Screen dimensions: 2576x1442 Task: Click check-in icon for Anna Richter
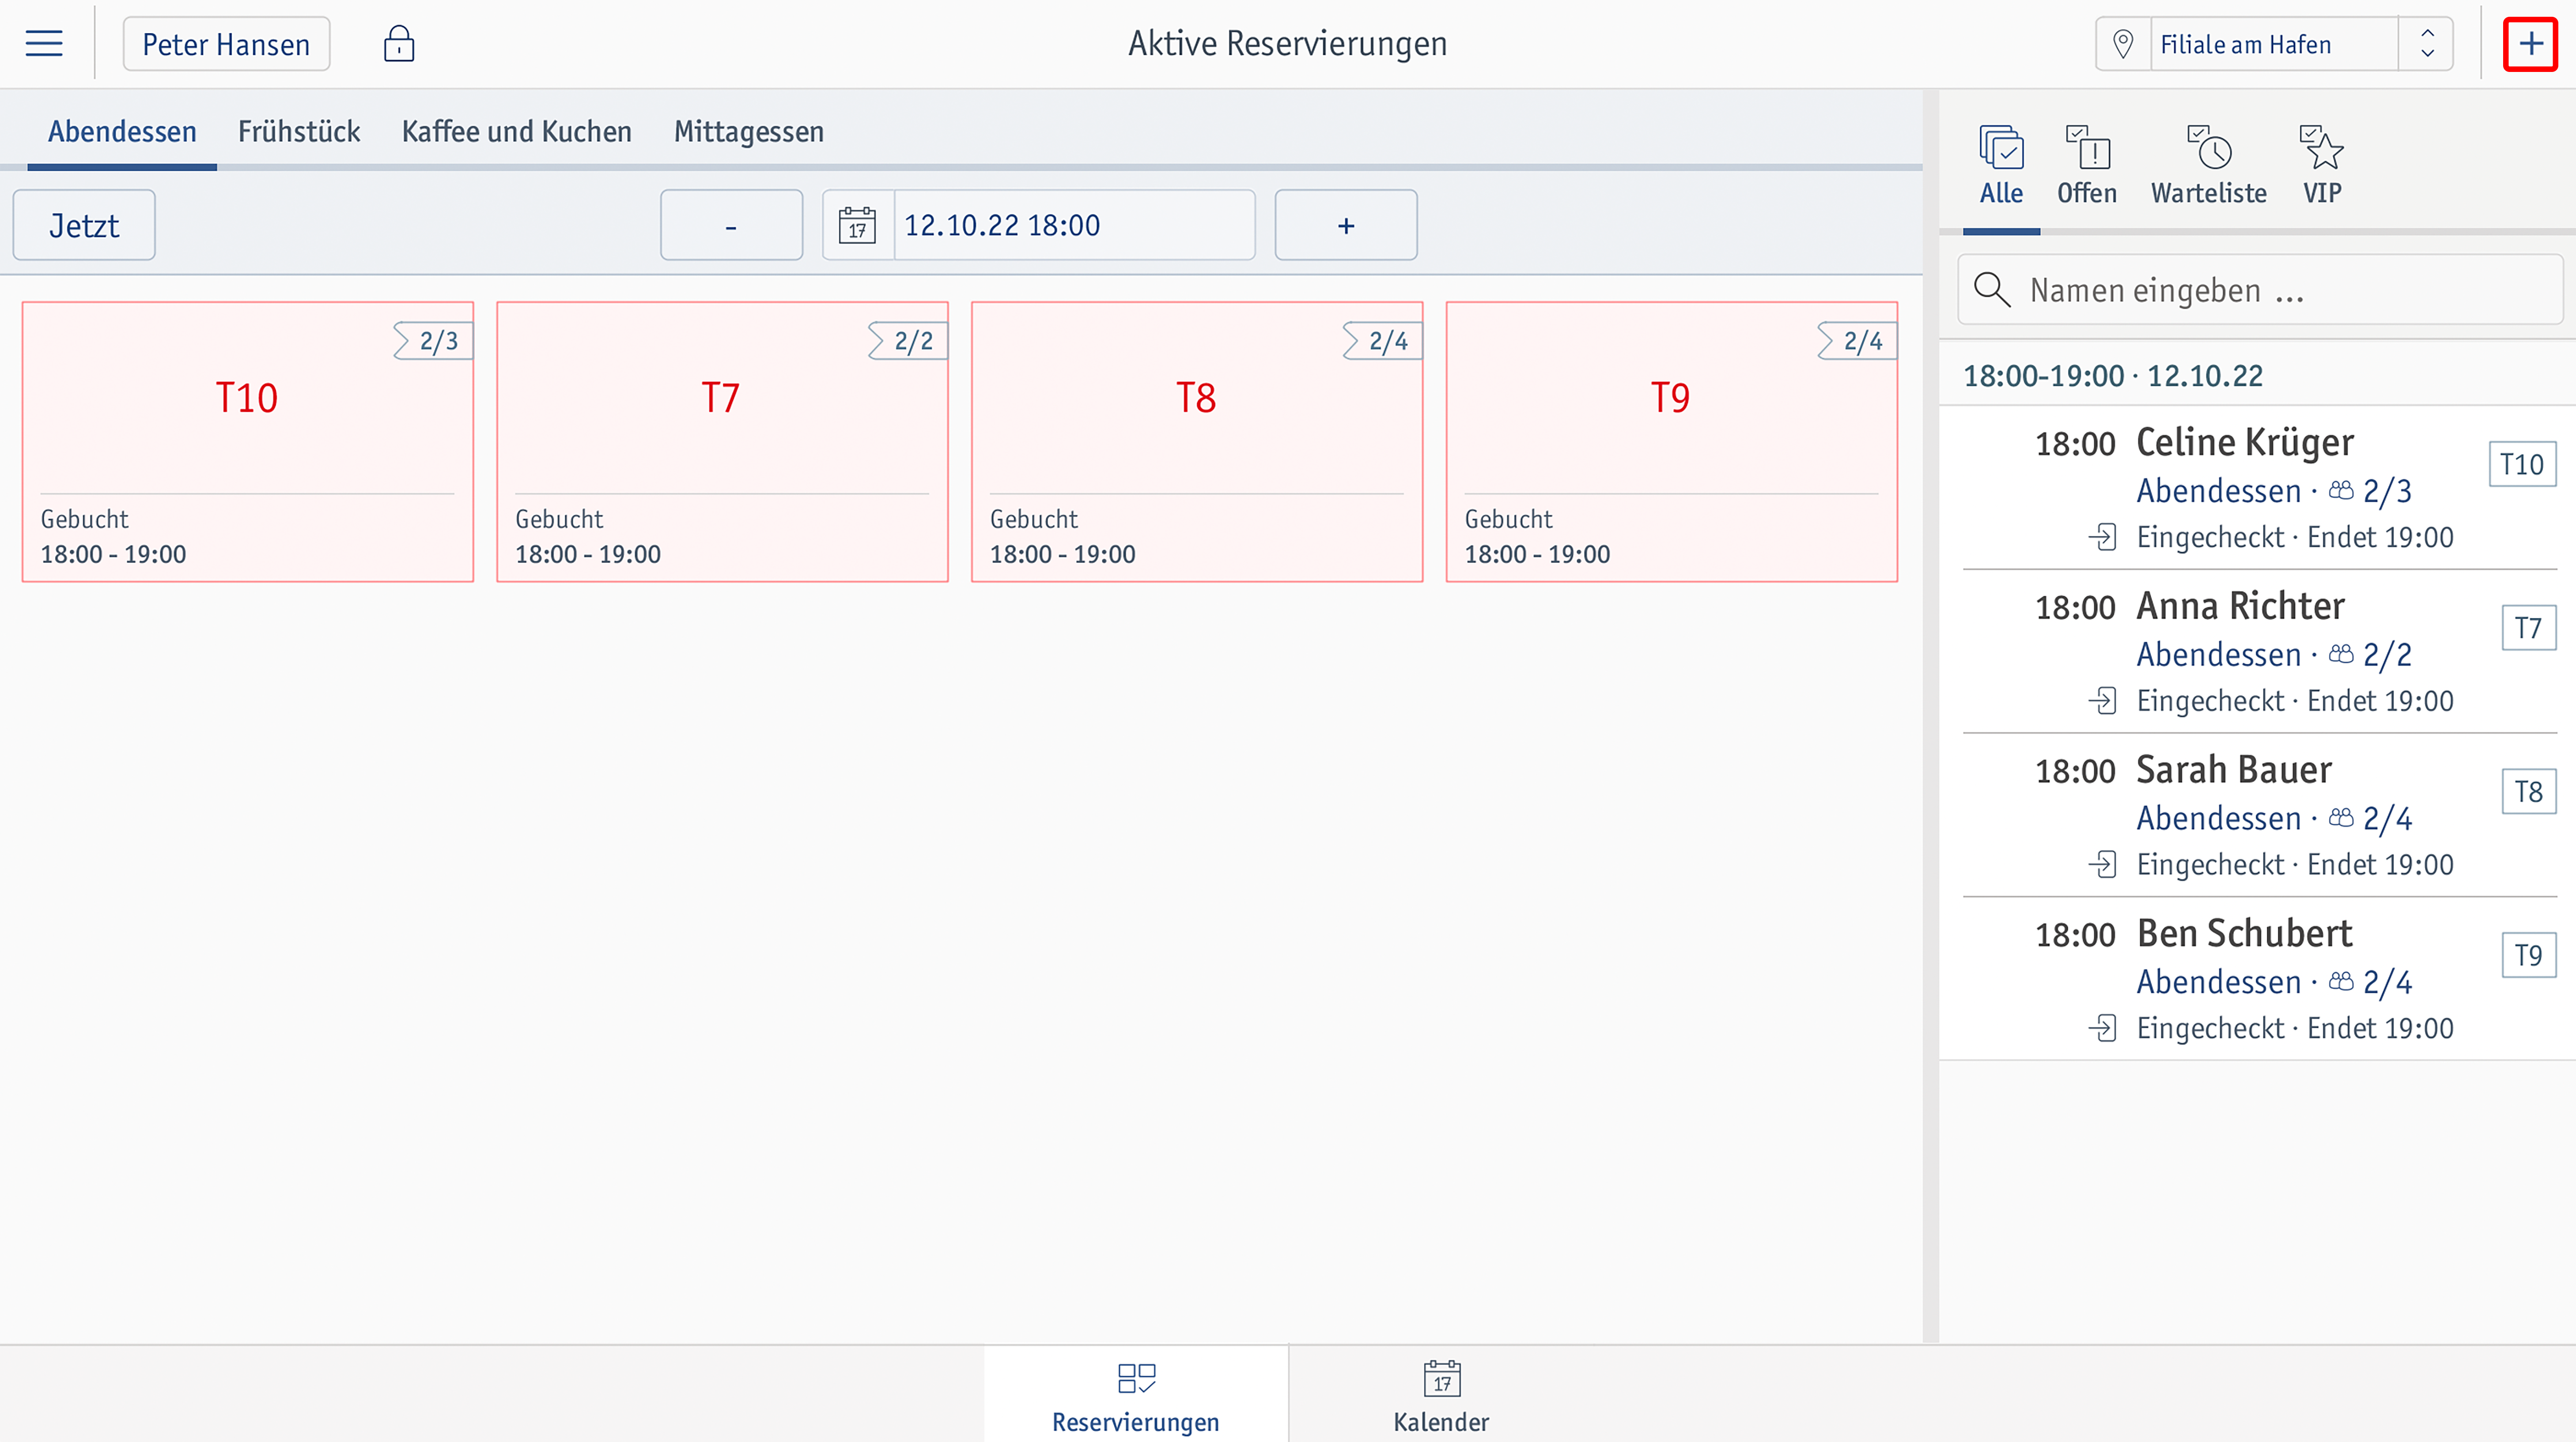2102,700
